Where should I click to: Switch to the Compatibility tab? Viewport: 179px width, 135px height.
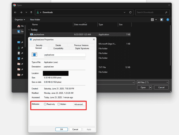coord(58,48)
